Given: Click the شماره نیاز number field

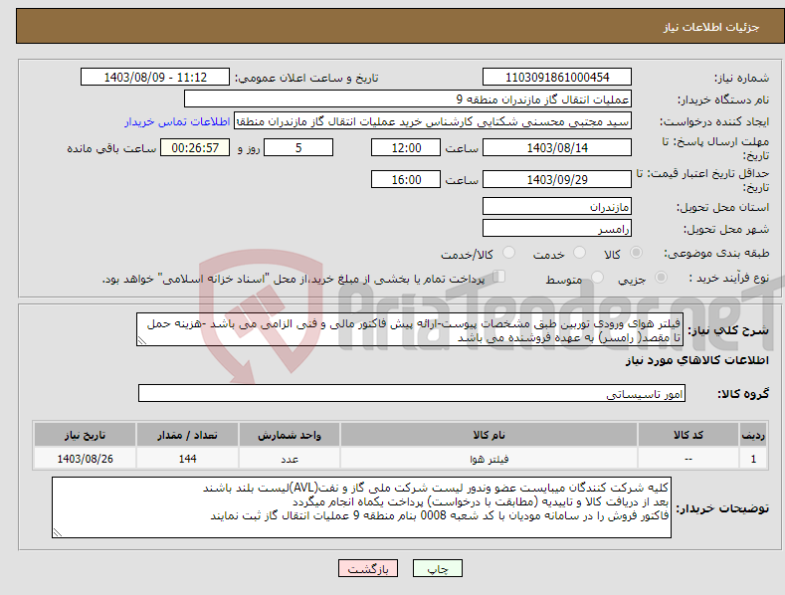Looking at the screenshot, I should click(x=557, y=78).
